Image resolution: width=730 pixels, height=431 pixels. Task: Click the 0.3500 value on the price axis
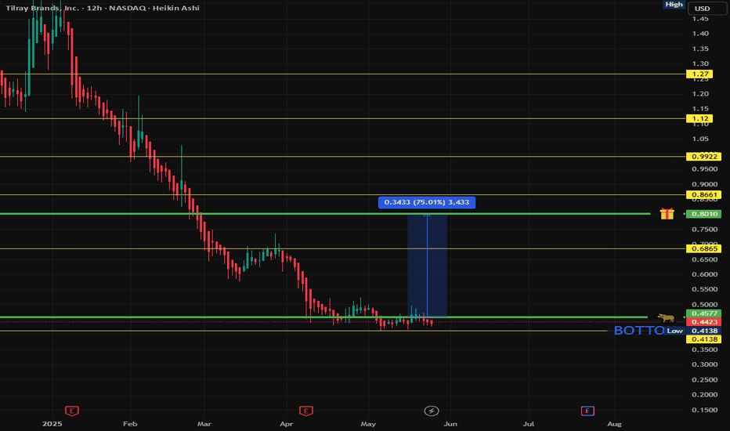click(x=704, y=350)
